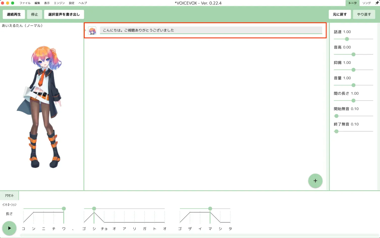
Task: Click the 連続再生 button
Action: click(14, 14)
